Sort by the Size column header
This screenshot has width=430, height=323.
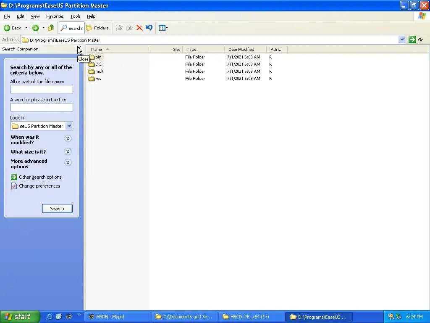165,50
